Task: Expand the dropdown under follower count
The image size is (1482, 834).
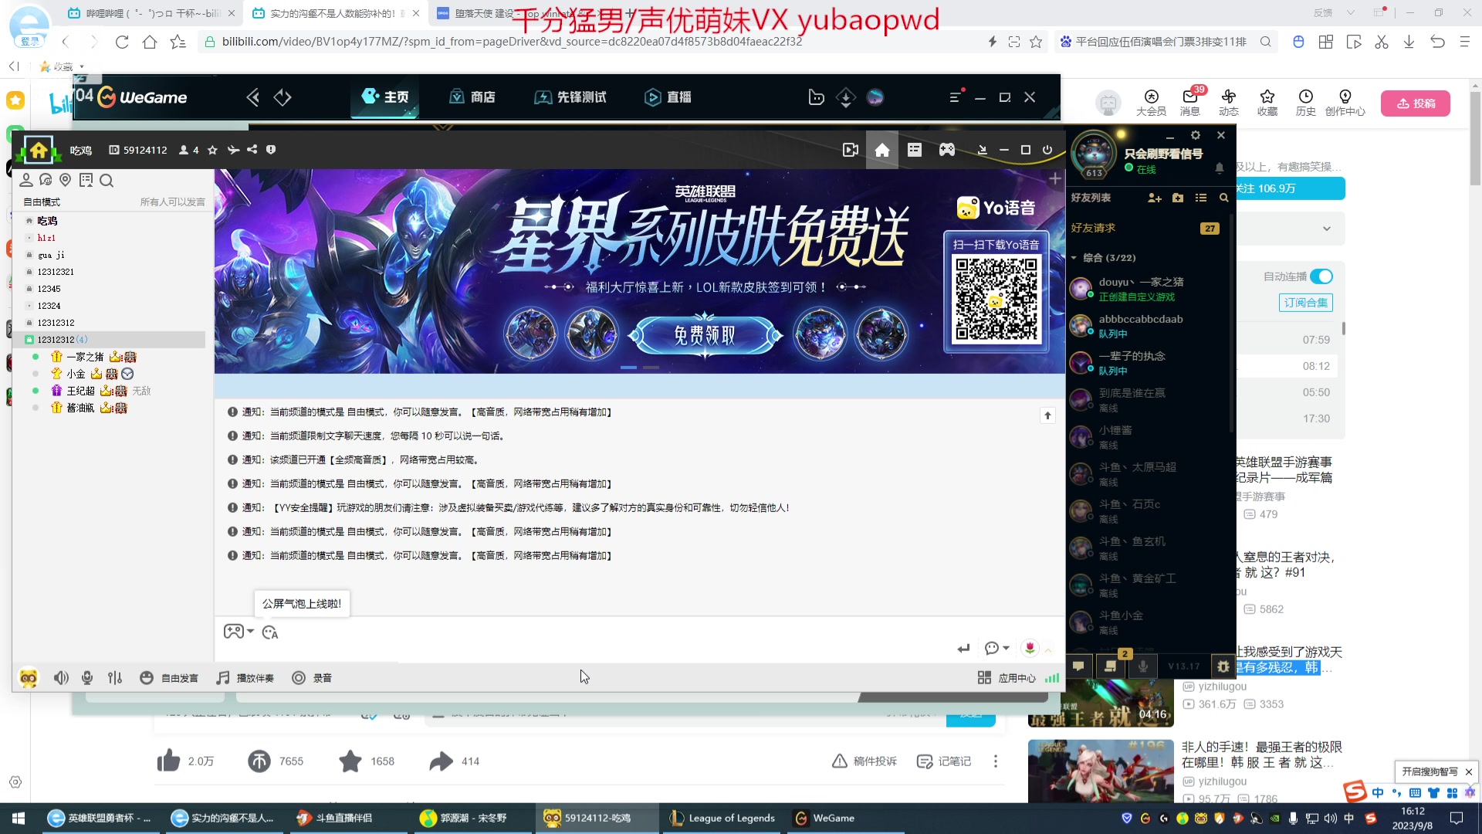Action: pos(1326,229)
